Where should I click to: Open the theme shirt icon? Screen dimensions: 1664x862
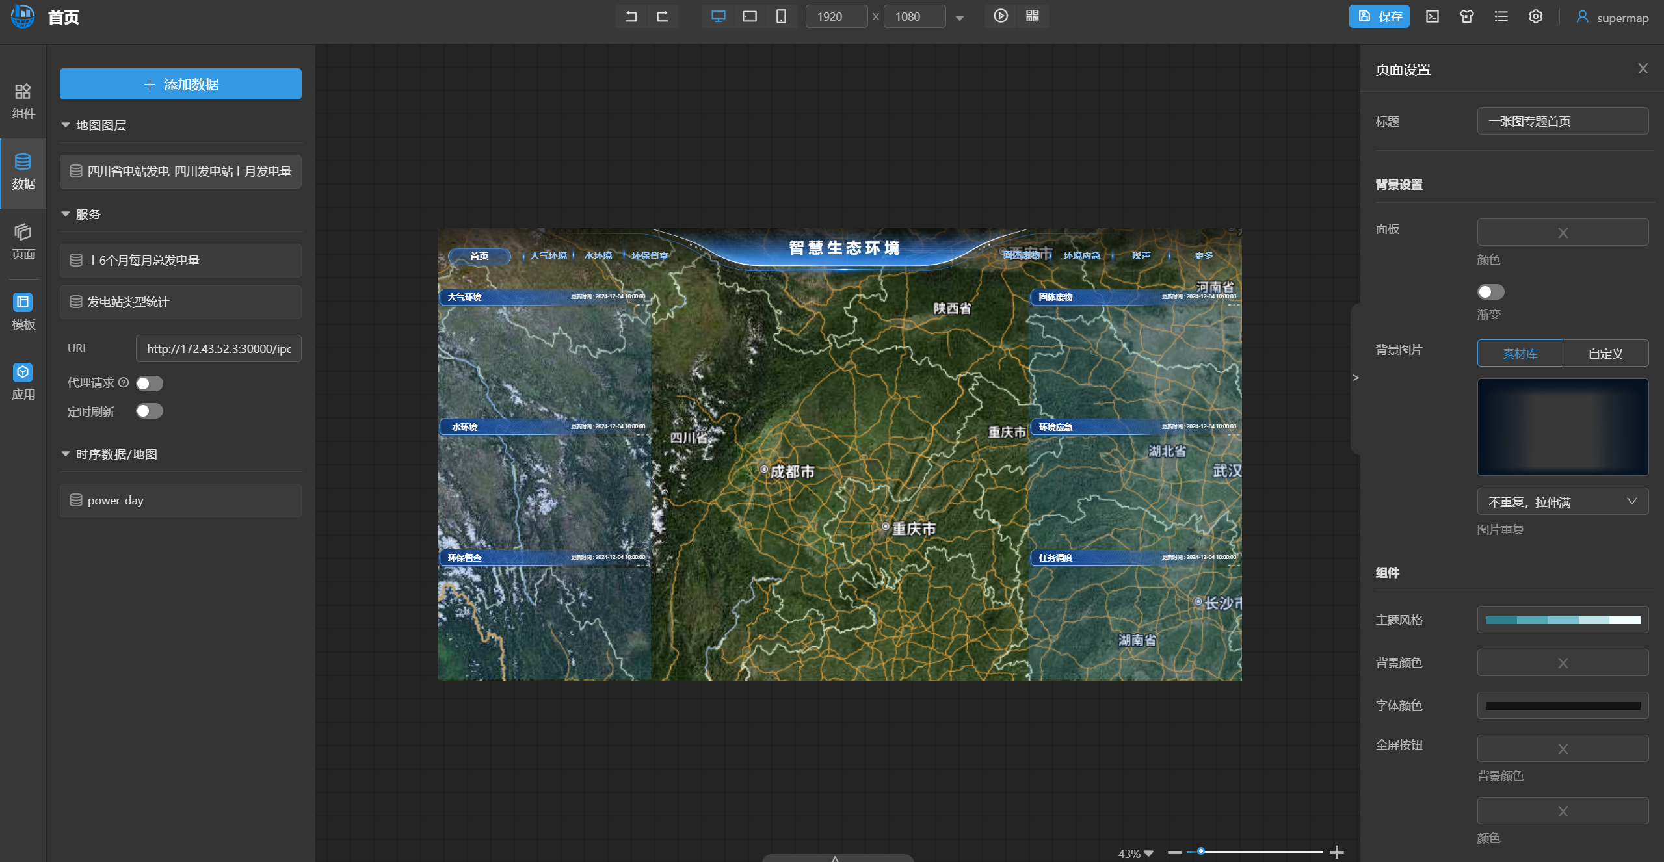click(x=1466, y=16)
